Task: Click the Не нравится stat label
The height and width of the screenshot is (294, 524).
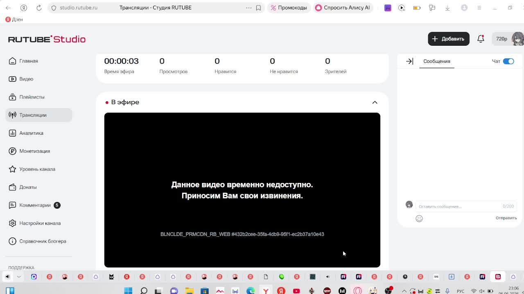Action: pyautogui.click(x=284, y=71)
